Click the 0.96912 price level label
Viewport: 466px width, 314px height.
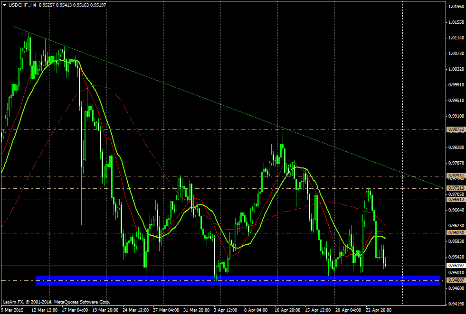point(456,200)
